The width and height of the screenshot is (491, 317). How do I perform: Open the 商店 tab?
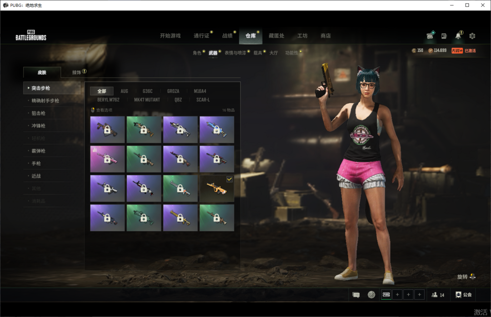(x=326, y=36)
